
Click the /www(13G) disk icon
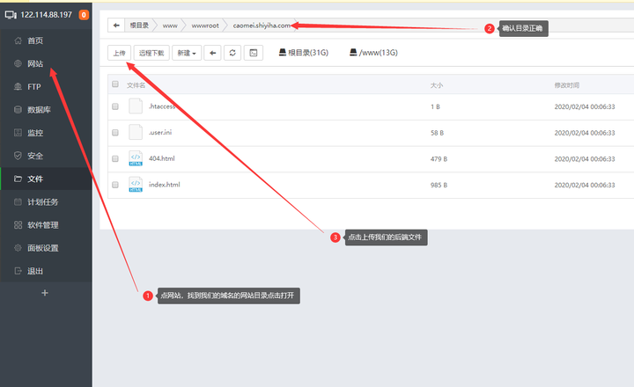pos(353,52)
